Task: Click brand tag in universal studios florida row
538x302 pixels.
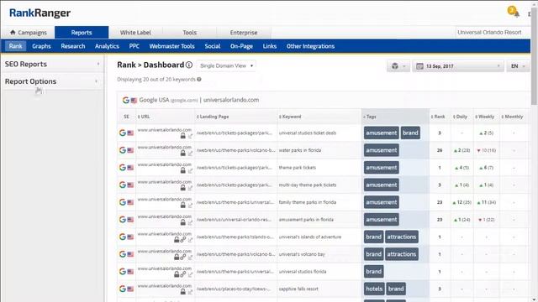Action: tap(373, 272)
